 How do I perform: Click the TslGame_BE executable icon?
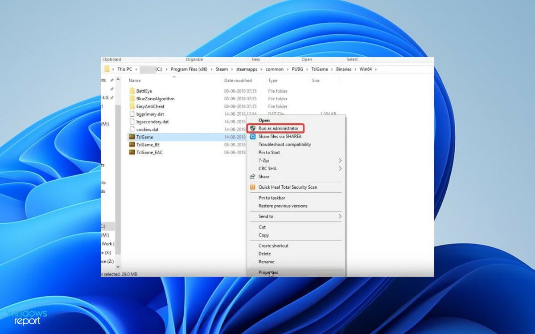pos(131,144)
